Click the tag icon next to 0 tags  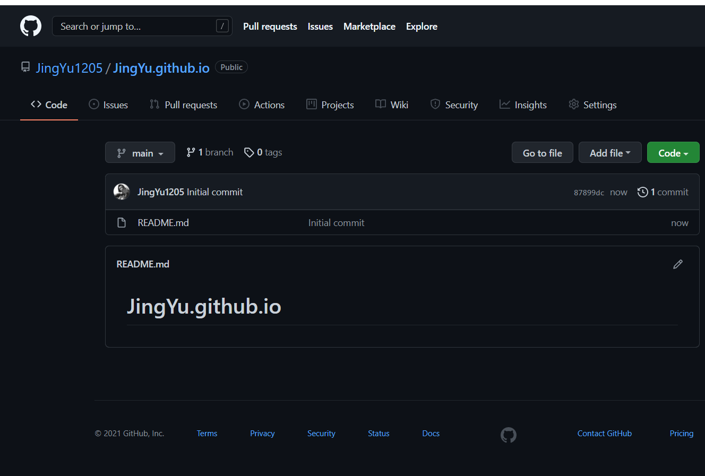(x=249, y=153)
